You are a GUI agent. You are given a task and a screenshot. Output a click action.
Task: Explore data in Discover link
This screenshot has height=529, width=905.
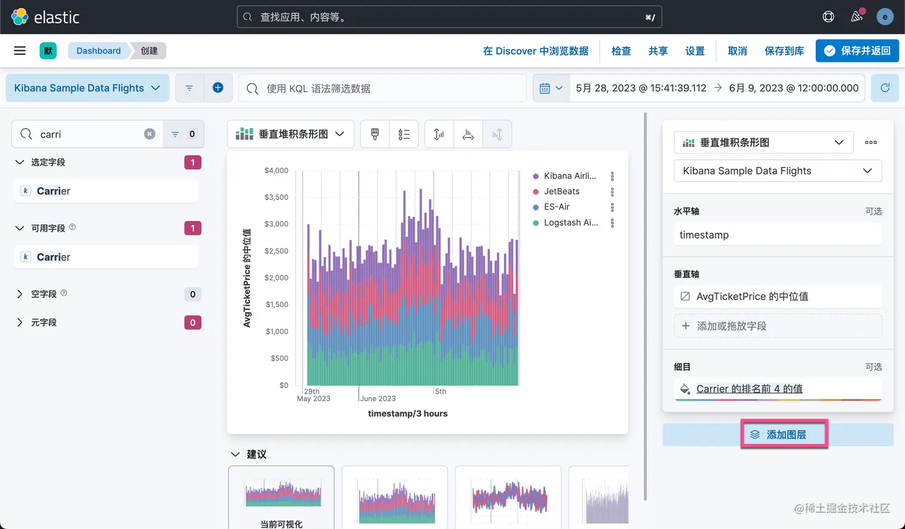(536, 51)
